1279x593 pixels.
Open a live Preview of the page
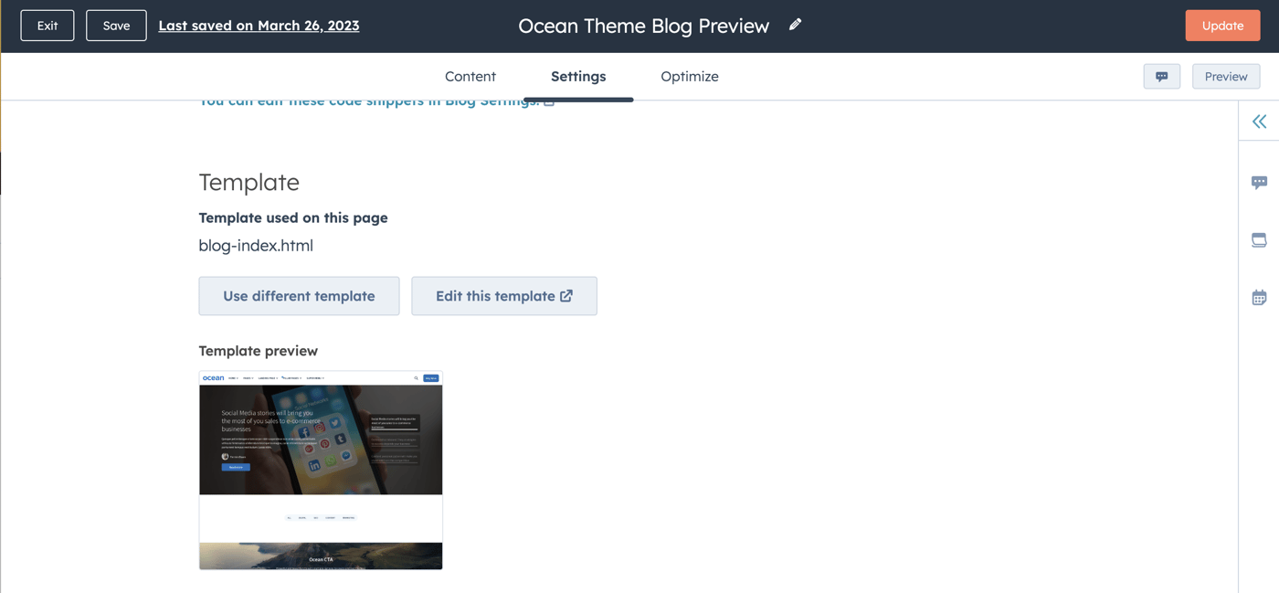point(1225,76)
